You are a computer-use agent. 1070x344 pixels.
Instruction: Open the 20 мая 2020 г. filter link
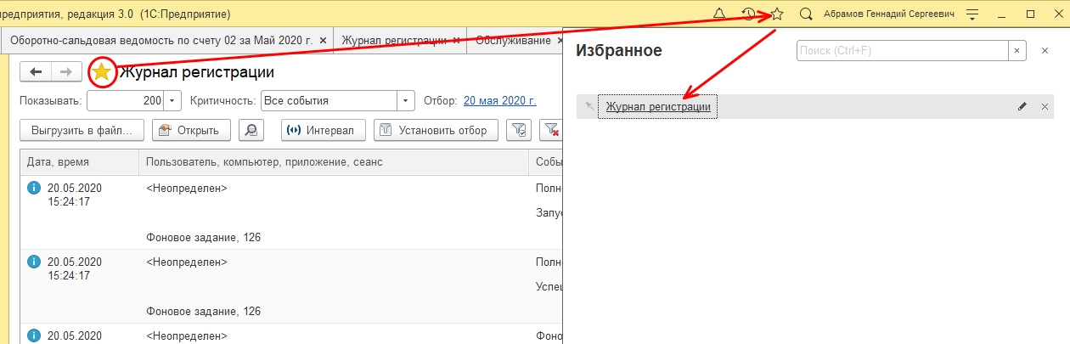pos(499,100)
